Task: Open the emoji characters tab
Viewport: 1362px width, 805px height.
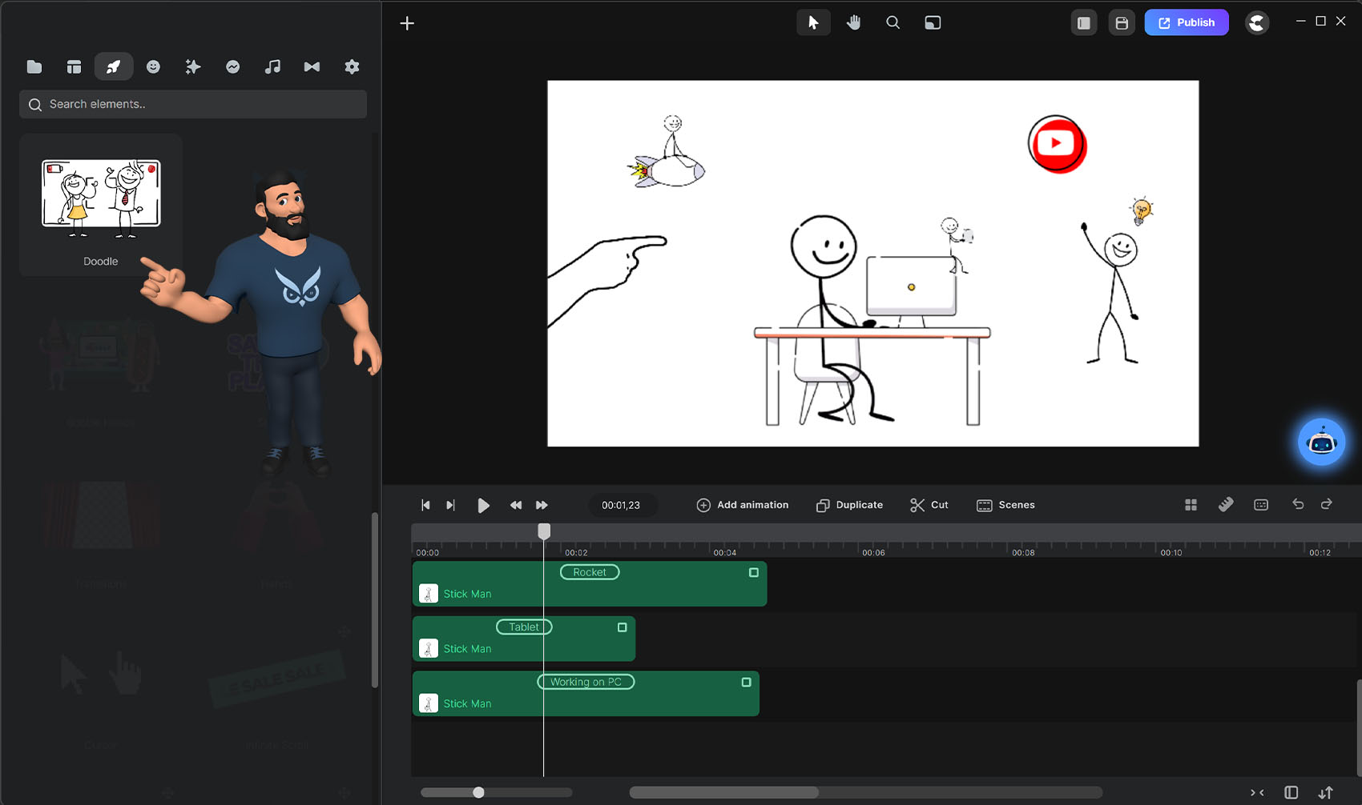Action: click(153, 66)
